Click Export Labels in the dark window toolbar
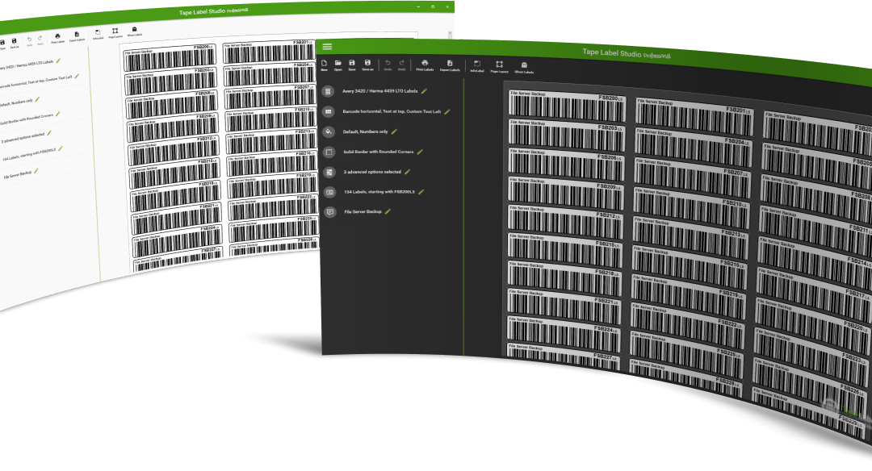Screen dimensions: 872x471 [450, 66]
